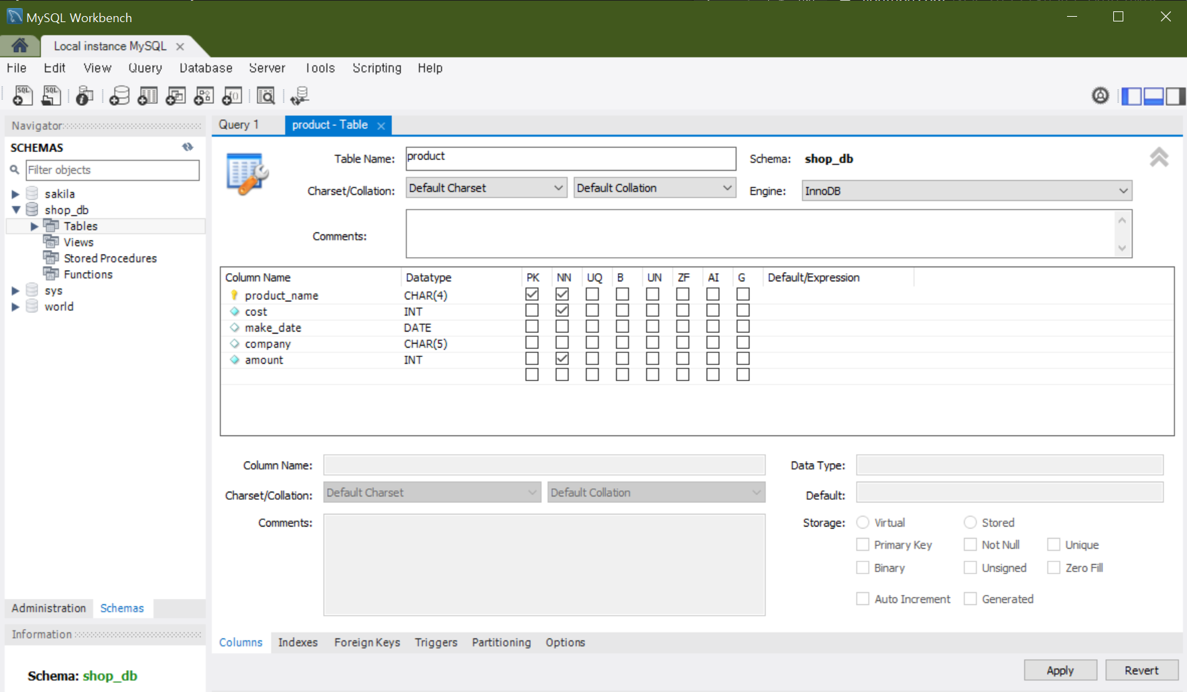Screen dimensions: 1187x692
Task: Expand the world schema
Action: (x=15, y=307)
